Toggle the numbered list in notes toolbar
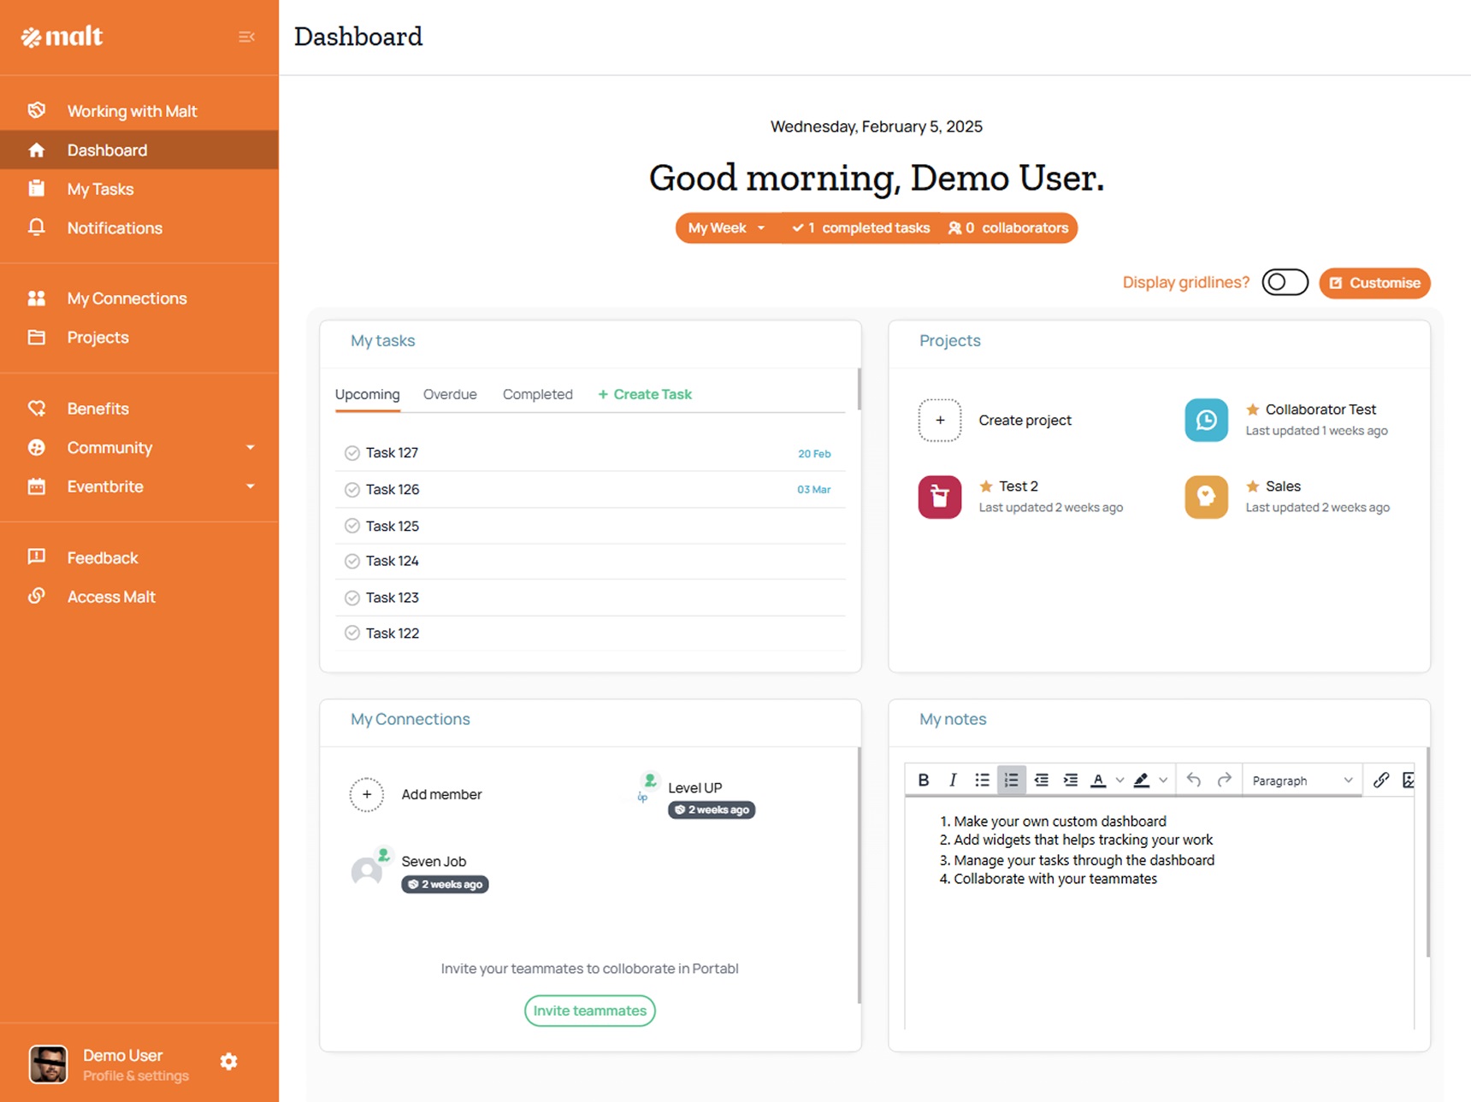The width and height of the screenshot is (1471, 1102). coord(1011,780)
